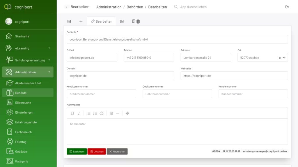
Task: Go back using the chevron beside Bearbeiten
Action: pos(66,7)
